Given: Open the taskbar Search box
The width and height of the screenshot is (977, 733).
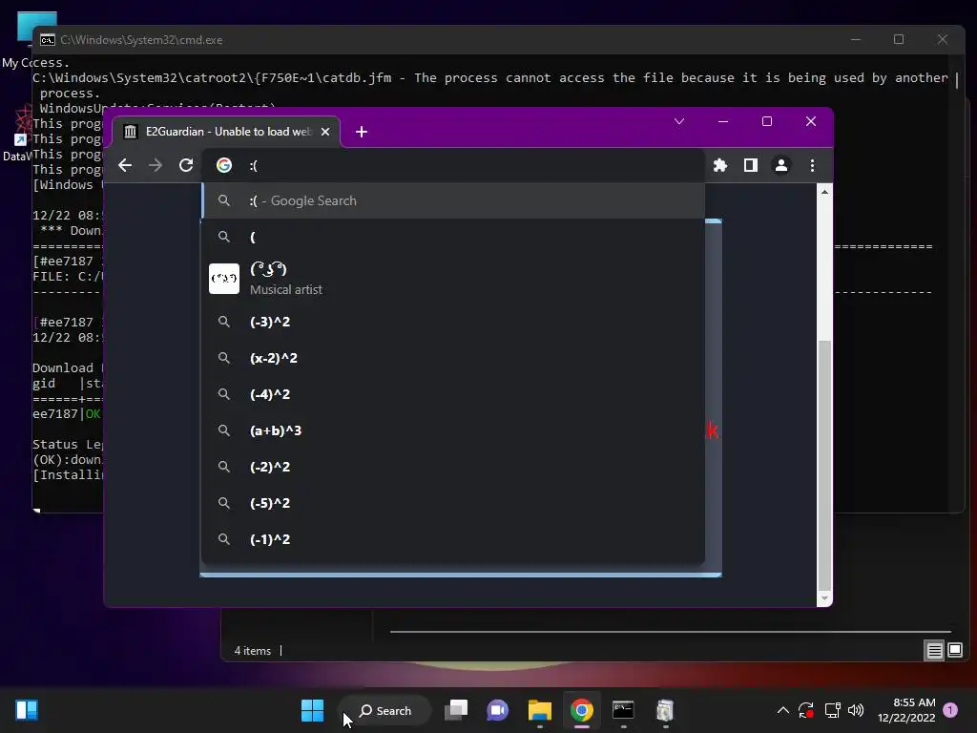Looking at the screenshot, I should click(x=385, y=710).
